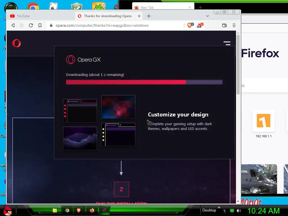
Task: Click the Opera GX download progress bar
Action: pos(144,82)
